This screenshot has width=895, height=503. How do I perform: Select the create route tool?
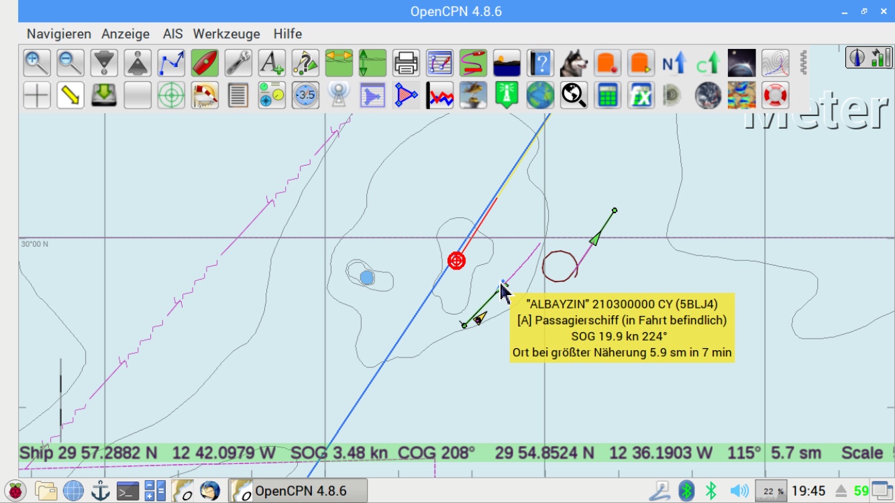point(171,63)
